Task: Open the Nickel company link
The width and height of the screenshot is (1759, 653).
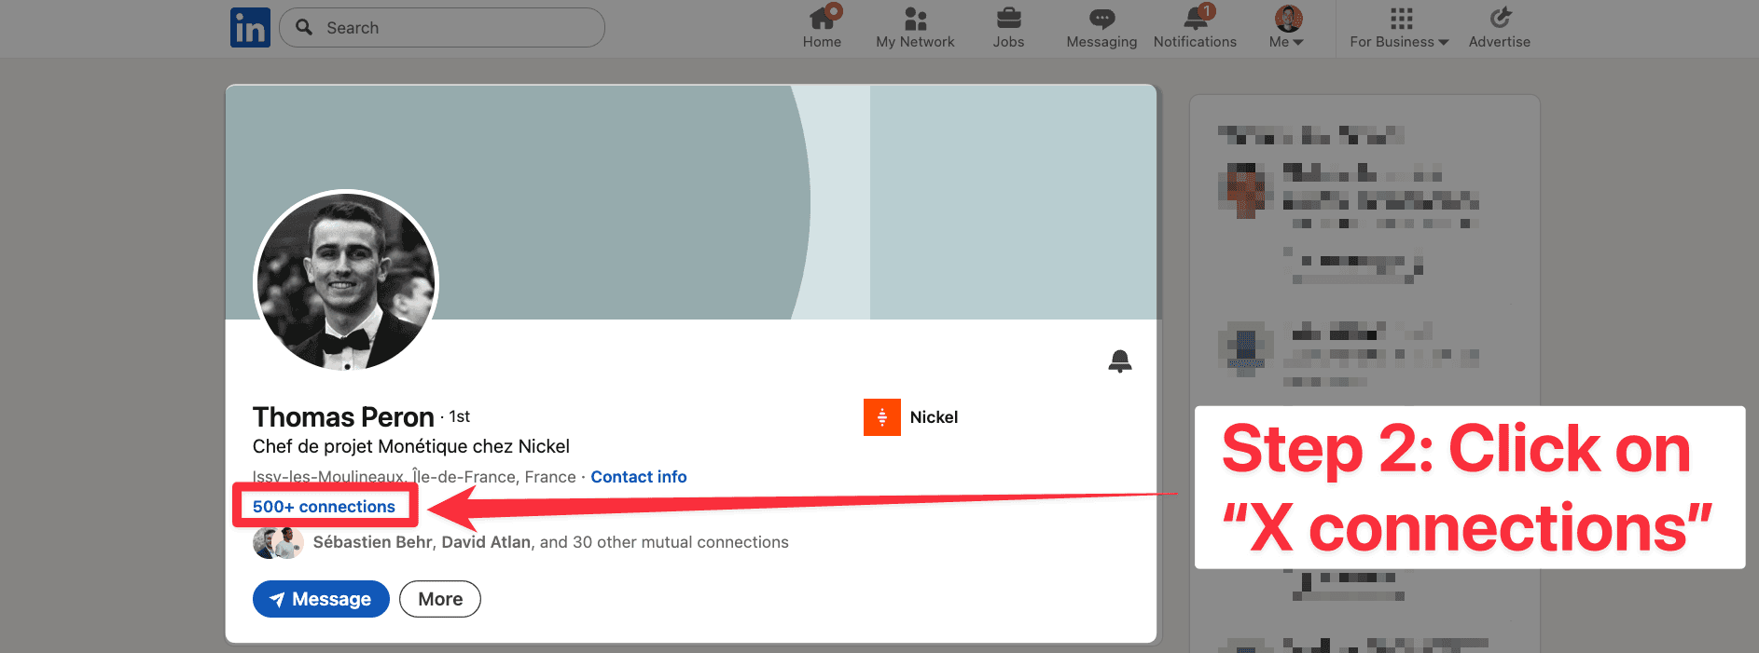Action: coord(934,417)
